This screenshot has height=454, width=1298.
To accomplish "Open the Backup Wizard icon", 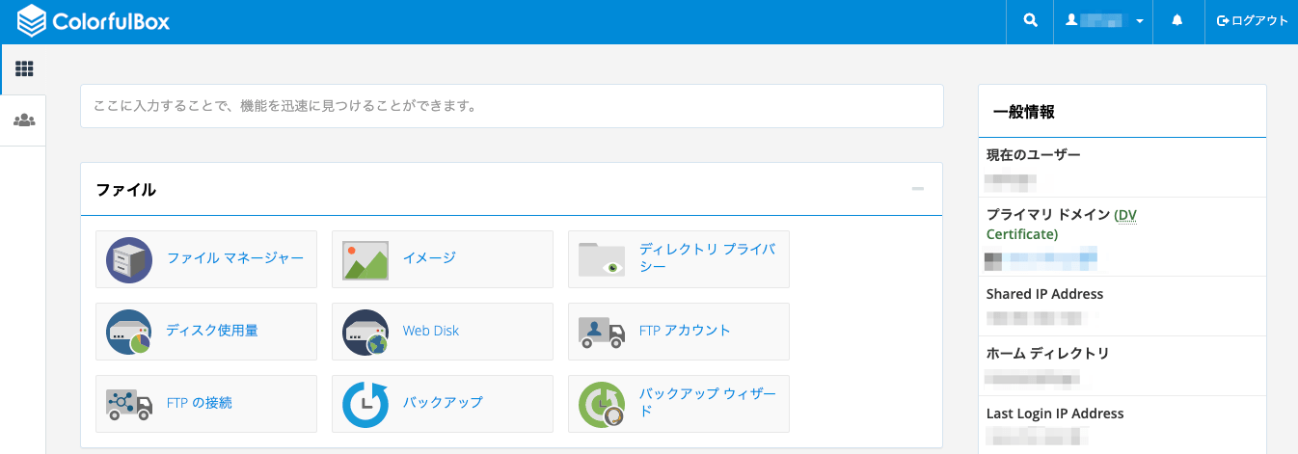I will tap(602, 403).
